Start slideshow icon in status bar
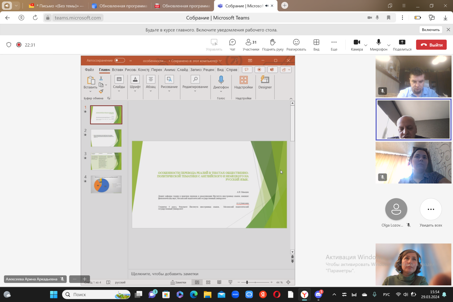The width and height of the screenshot is (453, 302). tap(230, 282)
